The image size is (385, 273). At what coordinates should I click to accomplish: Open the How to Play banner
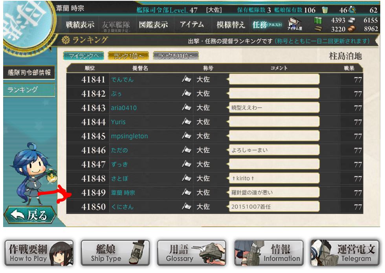point(39,253)
